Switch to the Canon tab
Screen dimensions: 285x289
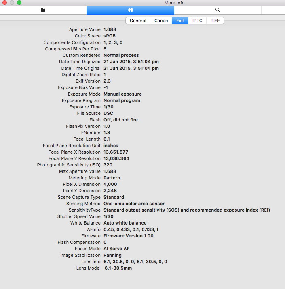[x=161, y=21]
